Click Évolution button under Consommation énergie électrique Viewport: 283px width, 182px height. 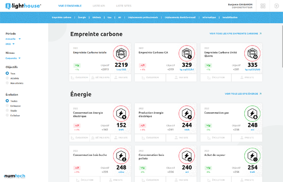(x=80, y=138)
